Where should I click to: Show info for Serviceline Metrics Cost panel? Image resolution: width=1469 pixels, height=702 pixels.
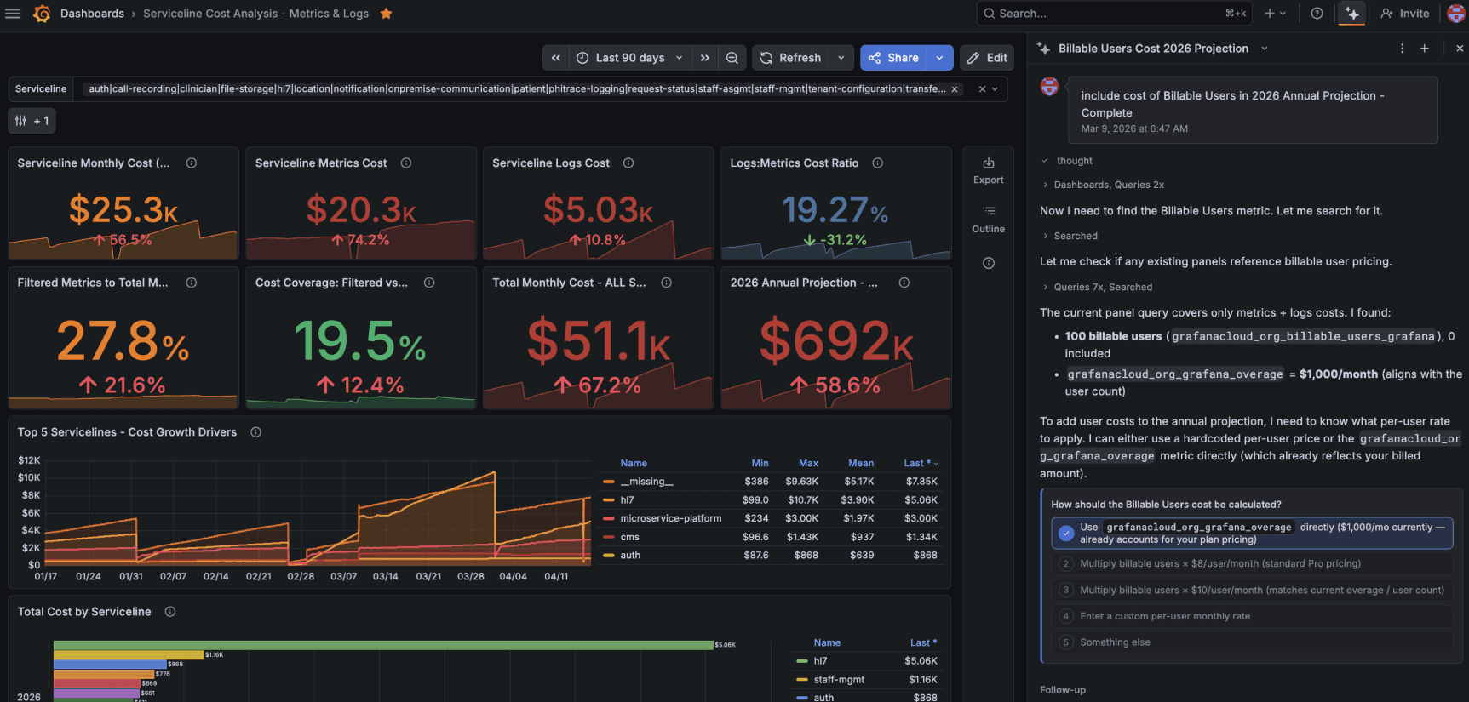coord(406,163)
